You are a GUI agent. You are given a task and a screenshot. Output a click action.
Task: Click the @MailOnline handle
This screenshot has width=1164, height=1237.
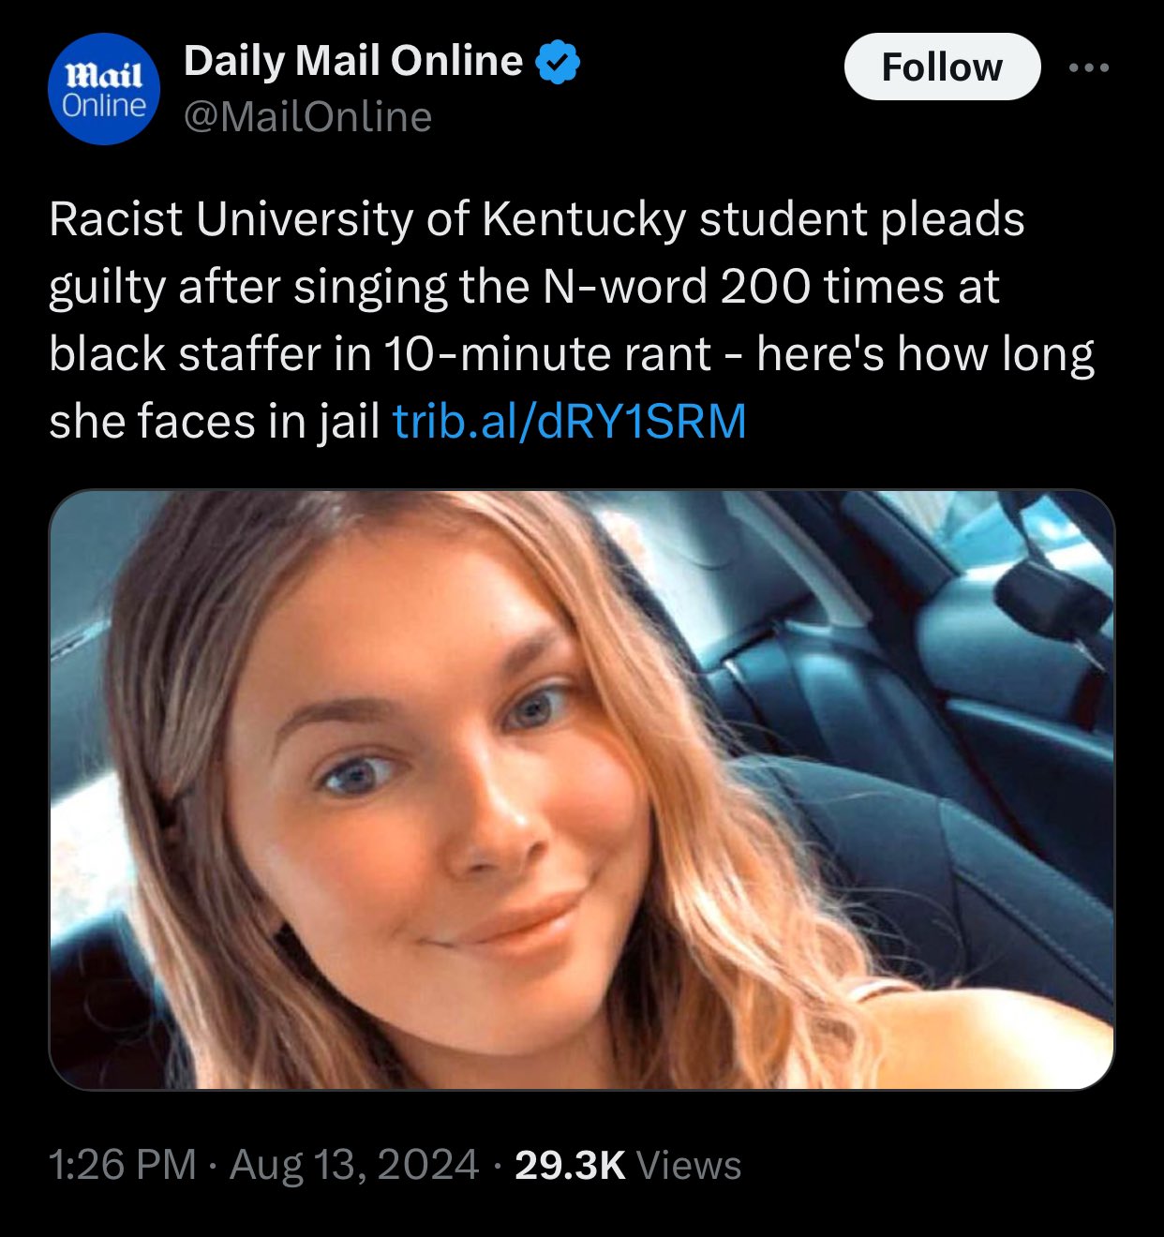pyautogui.click(x=308, y=117)
